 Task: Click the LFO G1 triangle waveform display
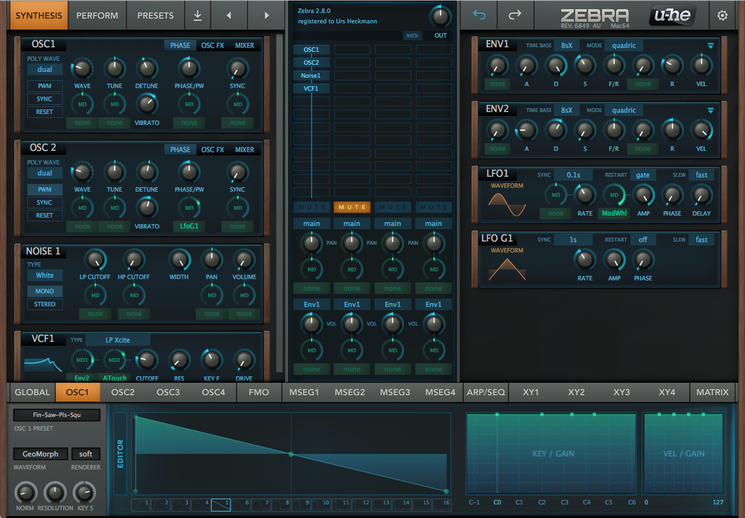(x=507, y=269)
